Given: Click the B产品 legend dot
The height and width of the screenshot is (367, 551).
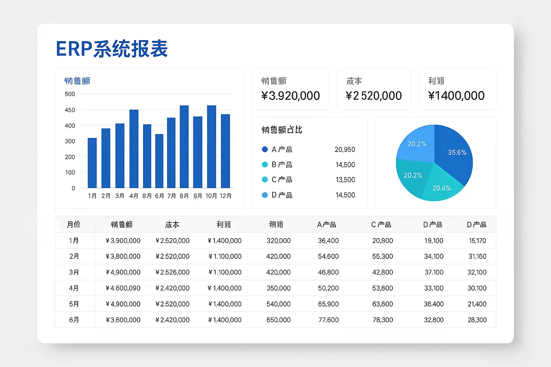Looking at the screenshot, I should point(265,165).
